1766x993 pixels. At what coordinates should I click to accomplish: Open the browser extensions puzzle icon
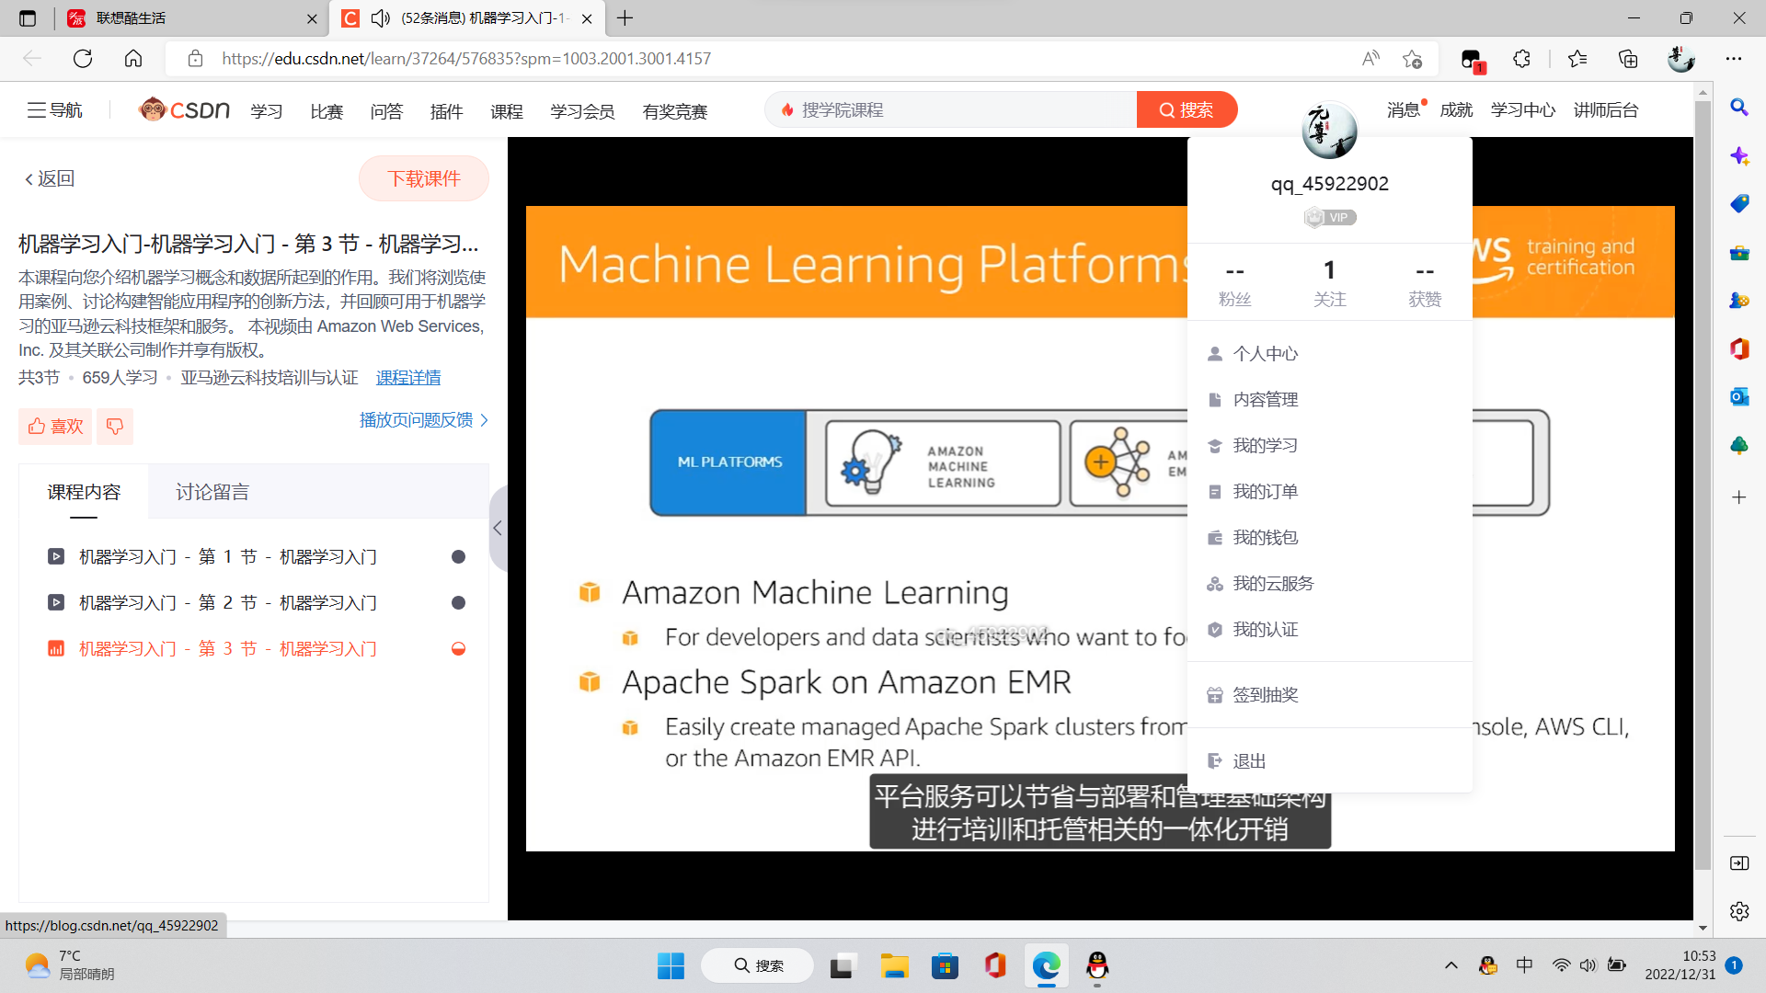(x=1521, y=59)
